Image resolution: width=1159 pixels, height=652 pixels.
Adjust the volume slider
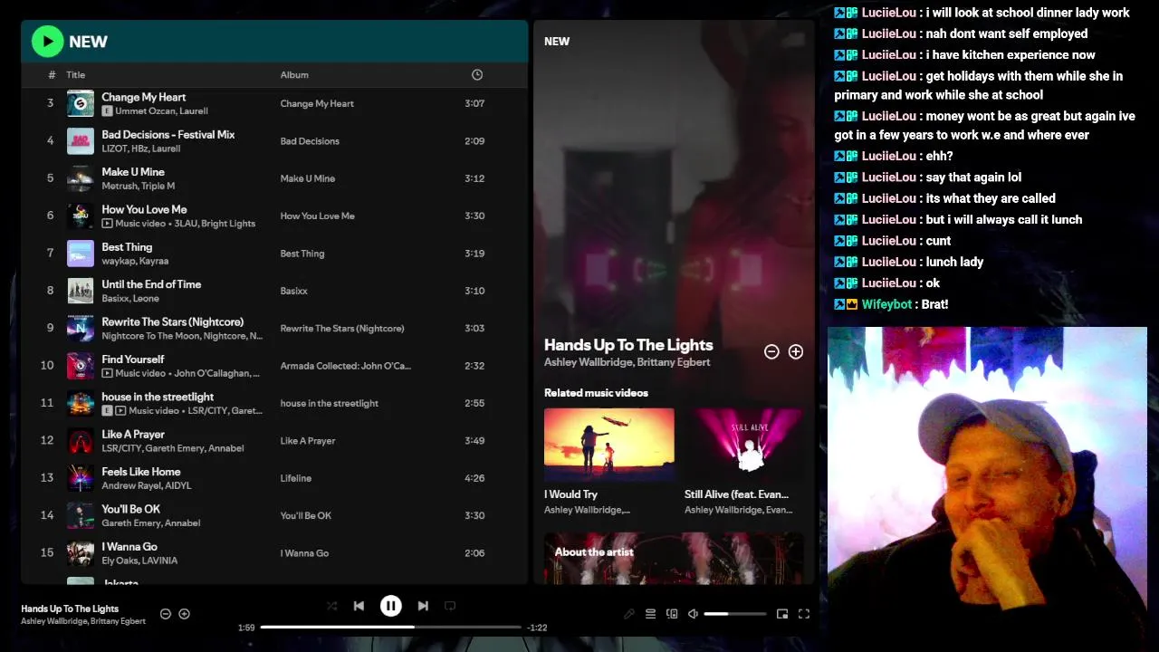734,614
